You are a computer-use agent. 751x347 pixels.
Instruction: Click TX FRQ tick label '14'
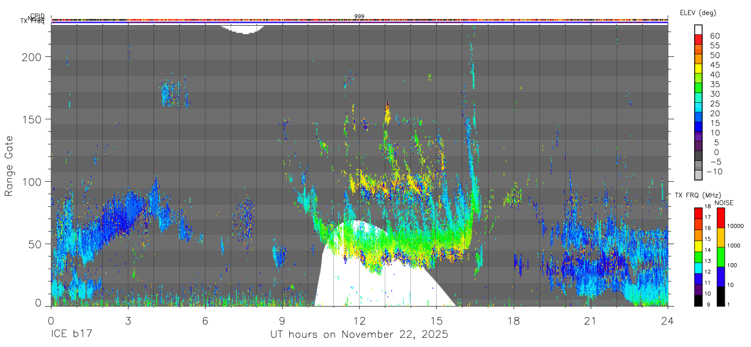point(707,250)
